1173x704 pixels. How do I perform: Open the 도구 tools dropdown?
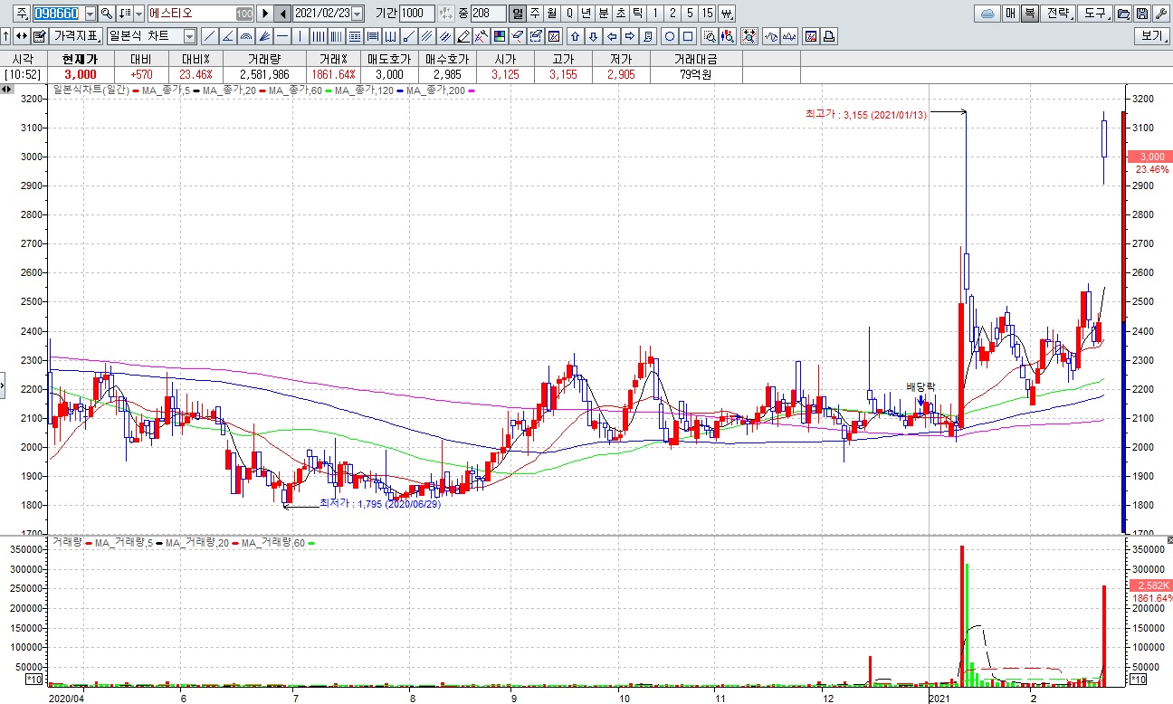tap(1095, 14)
